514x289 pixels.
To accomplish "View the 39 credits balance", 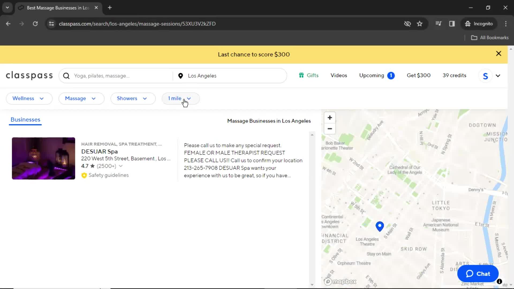I will tap(454, 75).
